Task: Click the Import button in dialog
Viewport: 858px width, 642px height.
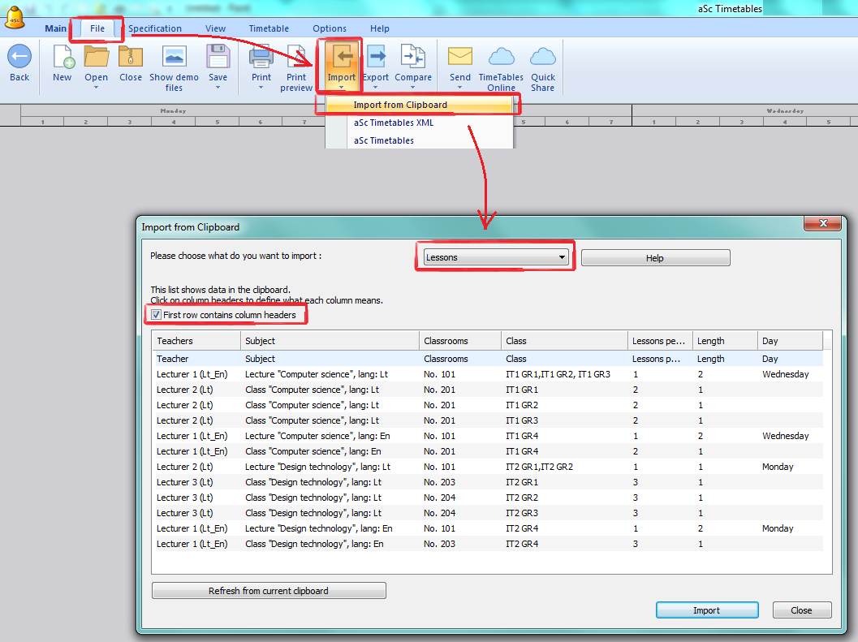Action: (x=707, y=610)
